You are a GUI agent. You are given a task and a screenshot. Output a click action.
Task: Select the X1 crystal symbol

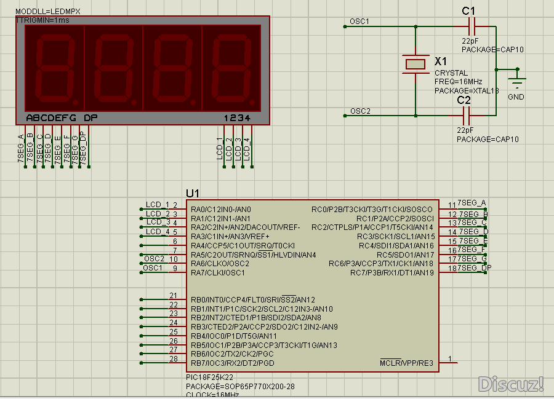click(415, 64)
